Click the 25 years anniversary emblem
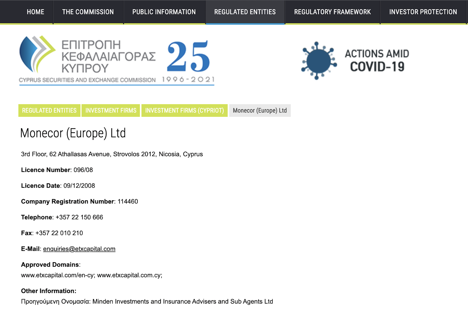 188,61
